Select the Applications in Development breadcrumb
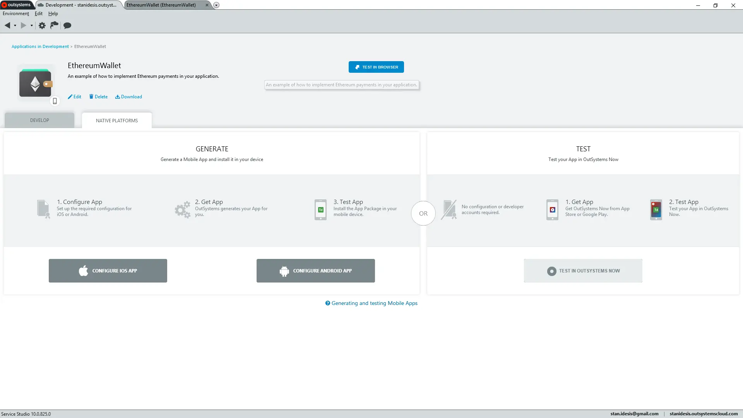The height and width of the screenshot is (418, 743). [40, 46]
